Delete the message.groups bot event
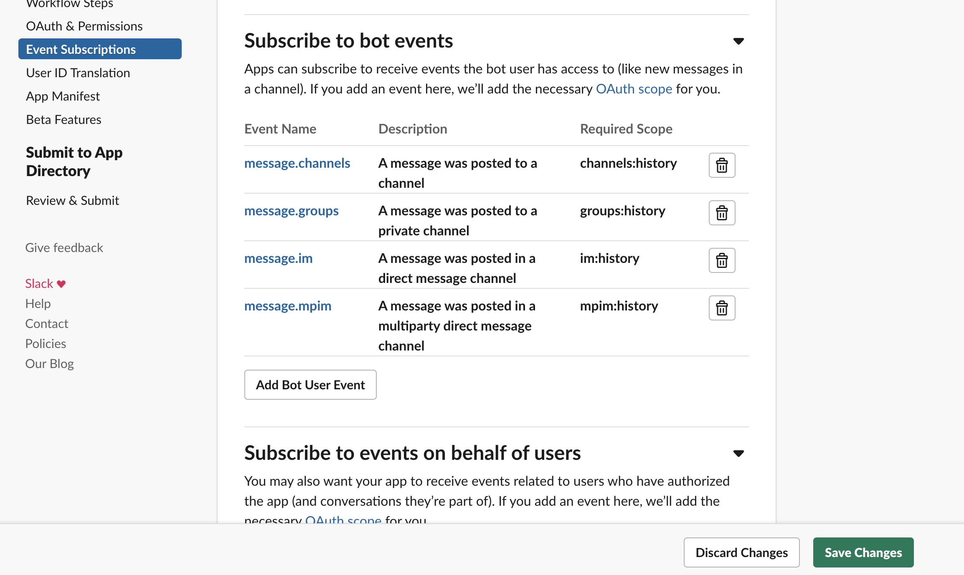This screenshot has width=964, height=575. (x=722, y=212)
